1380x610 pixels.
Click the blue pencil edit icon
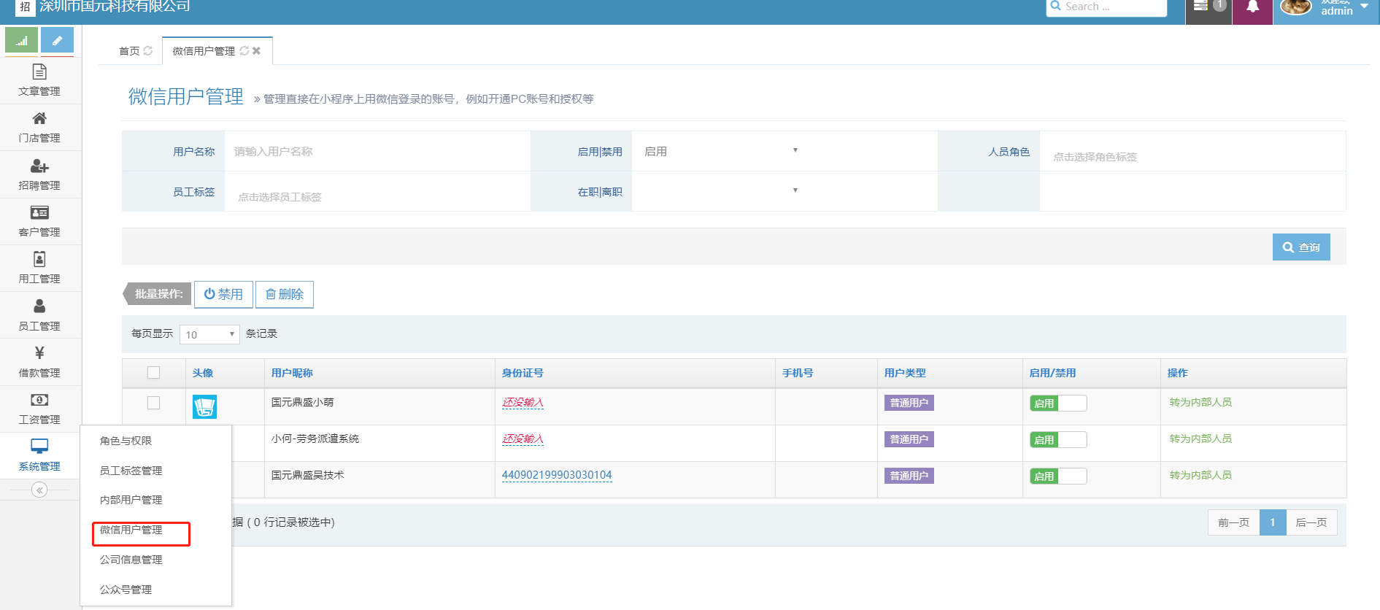click(x=57, y=40)
